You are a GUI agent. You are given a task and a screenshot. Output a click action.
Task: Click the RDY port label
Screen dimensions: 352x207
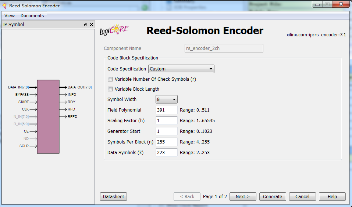[x=72, y=102]
